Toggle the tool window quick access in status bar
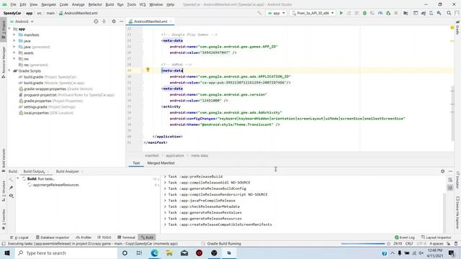 (x=4, y=244)
